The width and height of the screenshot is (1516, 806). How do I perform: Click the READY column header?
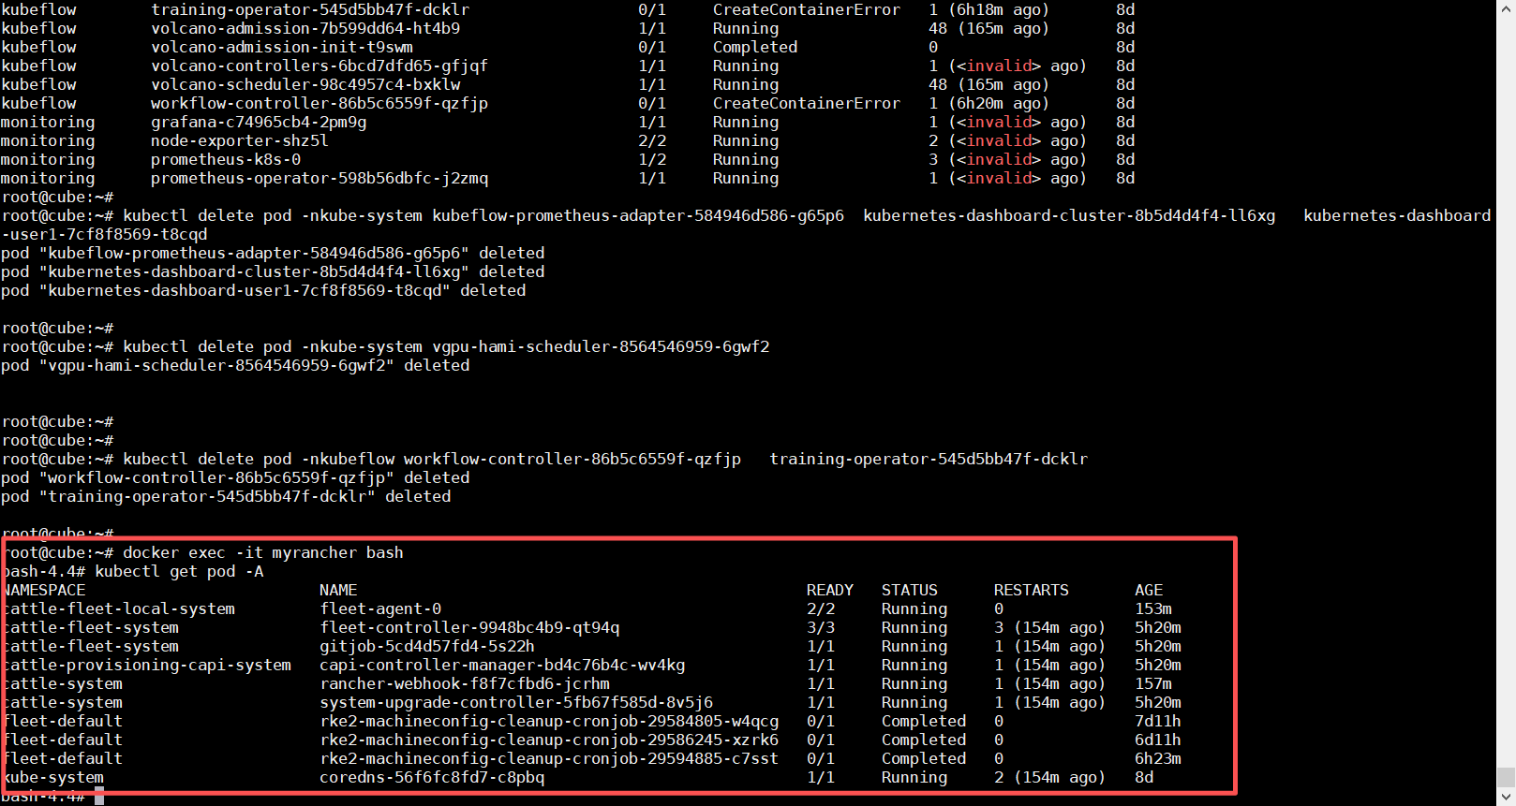click(x=830, y=590)
